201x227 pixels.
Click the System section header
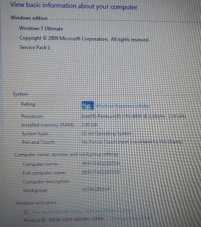[20, 94]
